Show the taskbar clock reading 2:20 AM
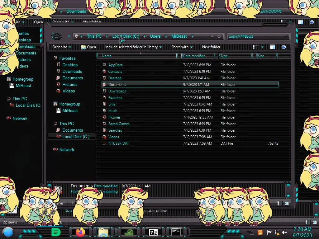This screenshot has width=319, height=239. [x=302, y=232]
